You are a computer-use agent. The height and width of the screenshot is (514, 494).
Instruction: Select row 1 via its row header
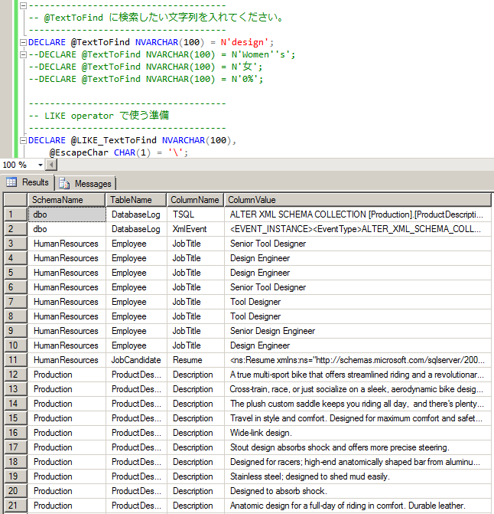[x=15, y=214]
